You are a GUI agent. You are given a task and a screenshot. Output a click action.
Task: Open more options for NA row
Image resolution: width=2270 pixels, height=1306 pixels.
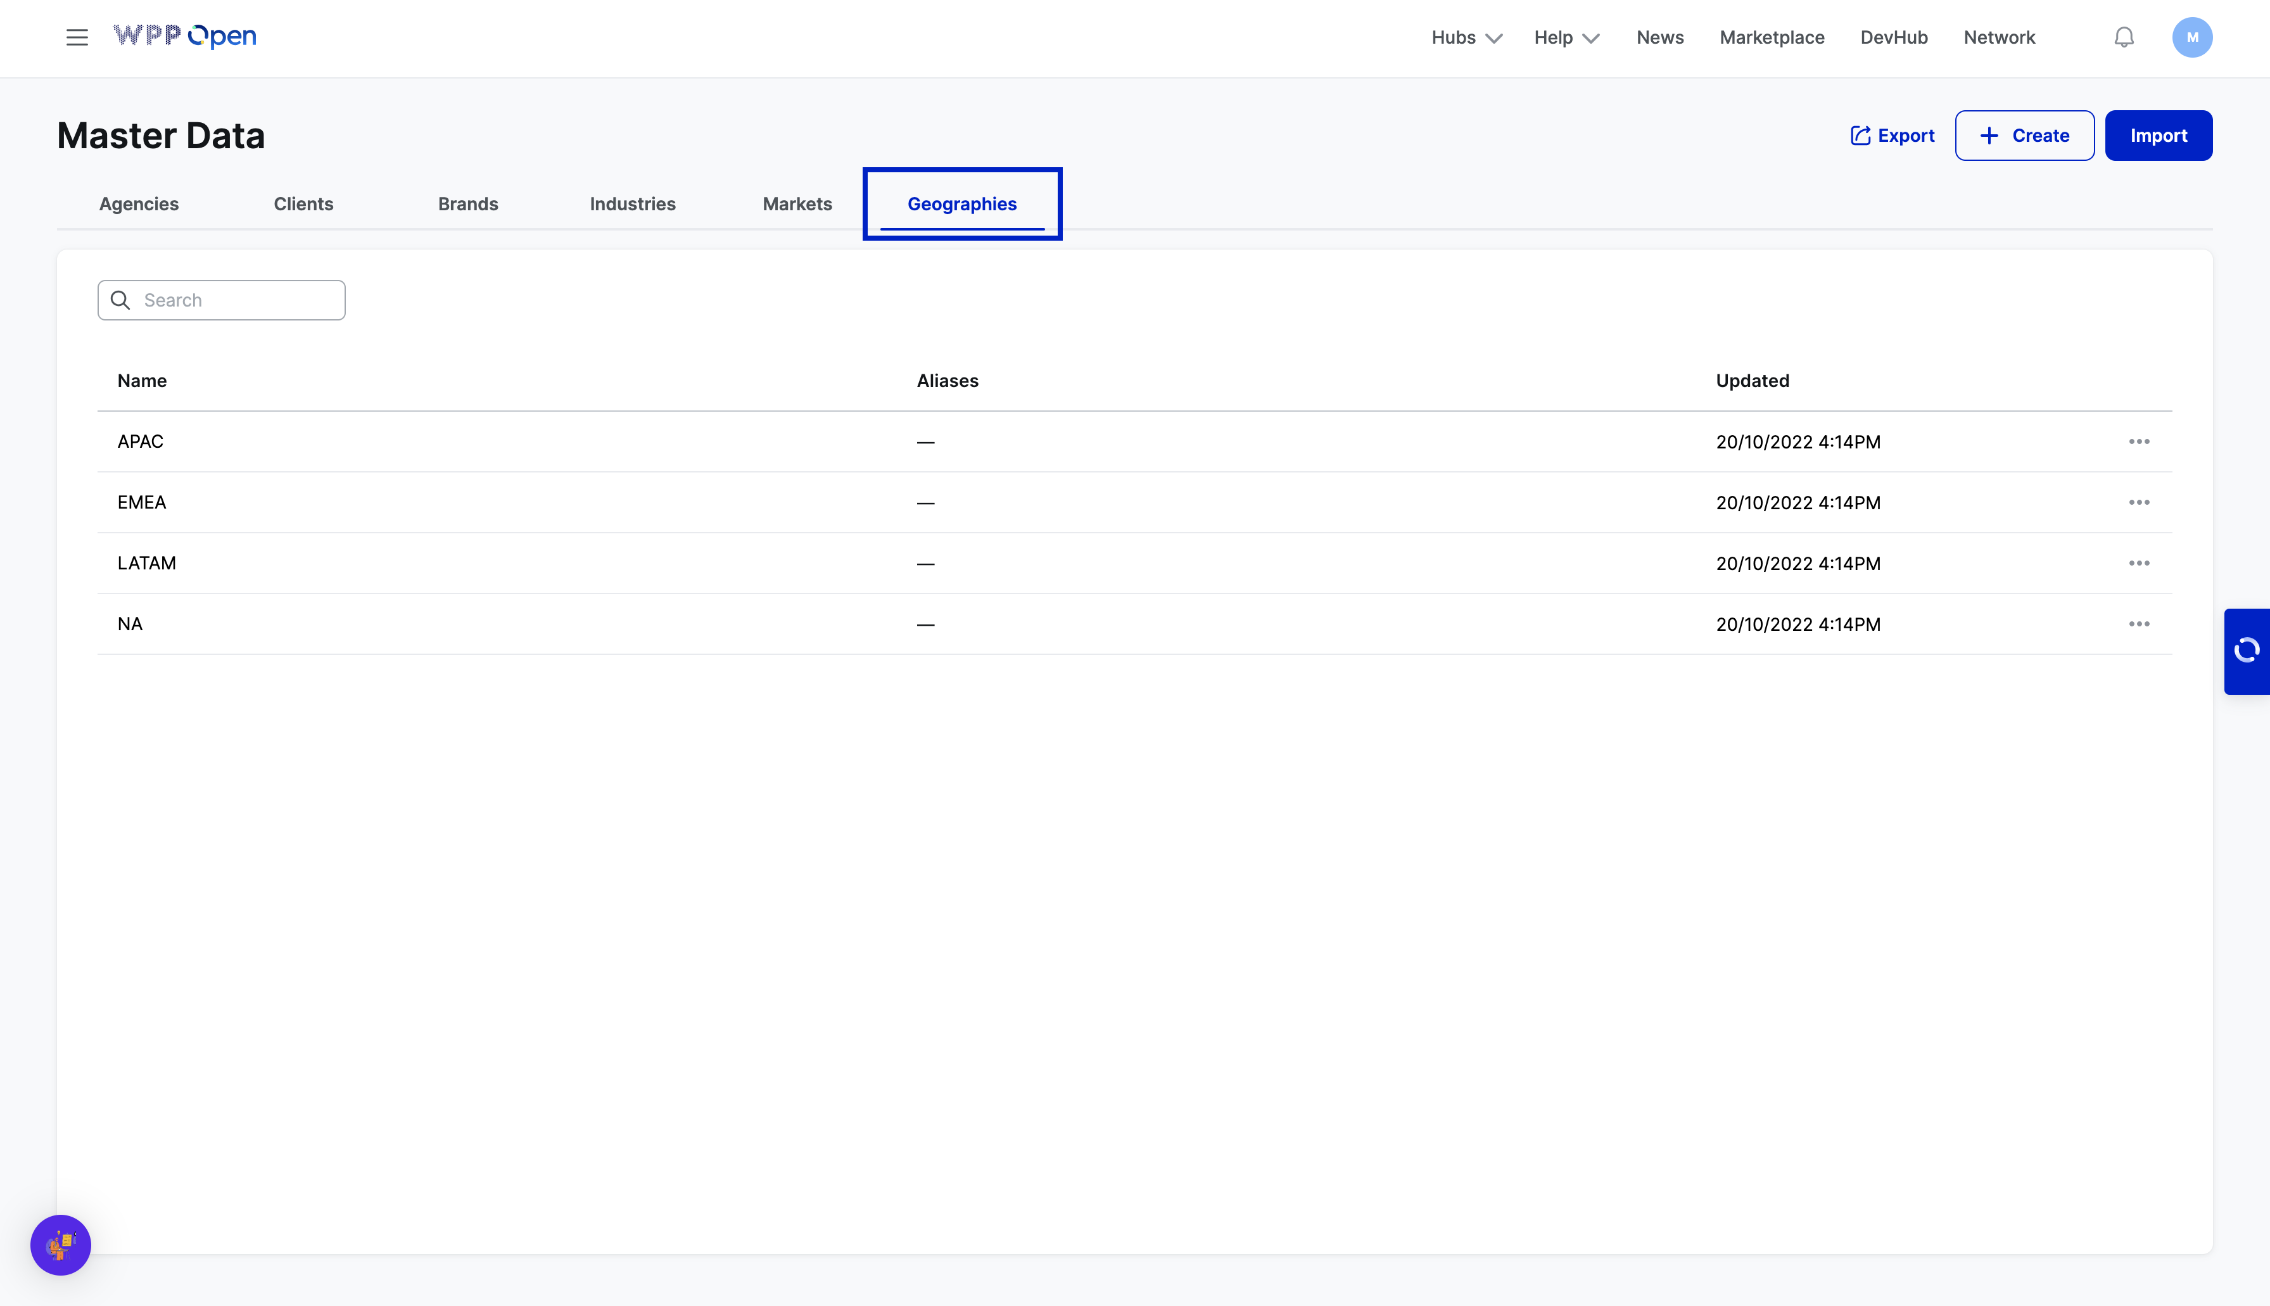click(2138, 624)
